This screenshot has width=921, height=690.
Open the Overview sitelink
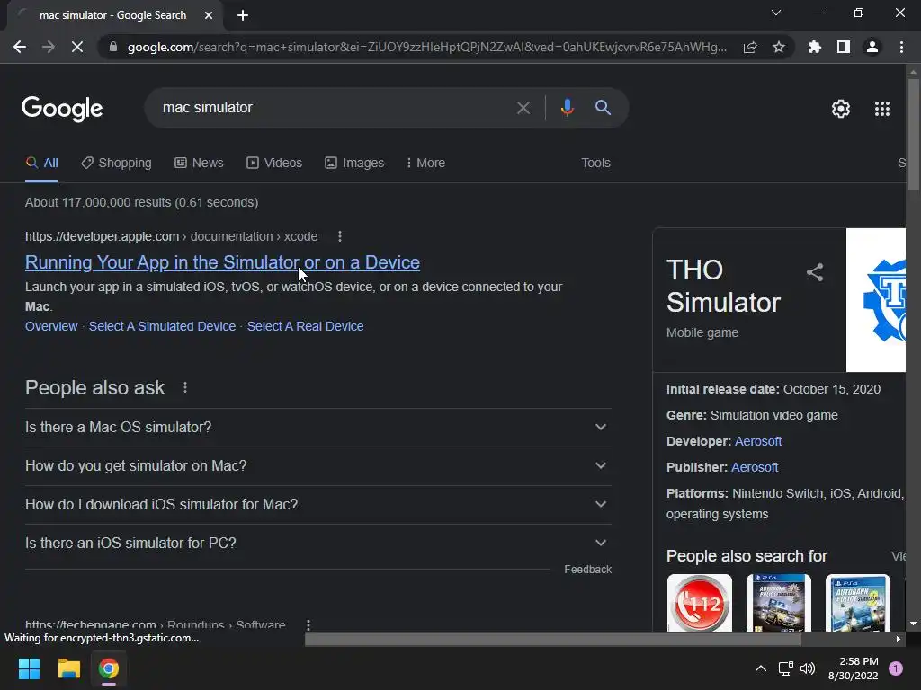point(51,326)
